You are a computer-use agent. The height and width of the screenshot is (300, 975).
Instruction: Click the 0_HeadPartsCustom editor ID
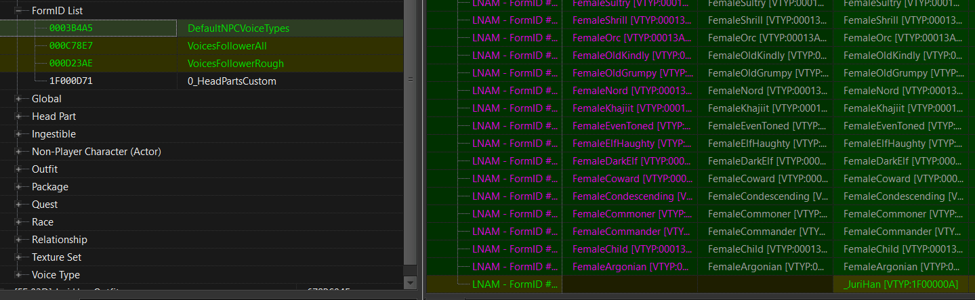(232, 81)
